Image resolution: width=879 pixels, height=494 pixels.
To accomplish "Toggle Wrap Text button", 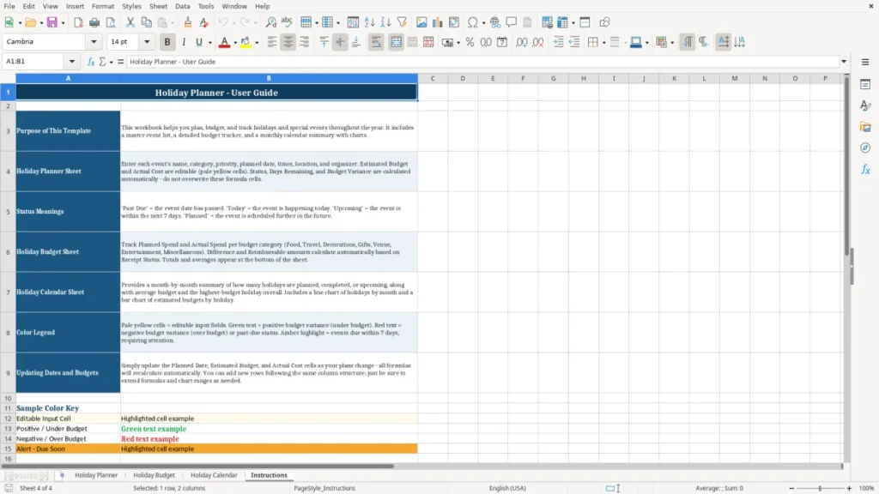I will tap(376, 42).
